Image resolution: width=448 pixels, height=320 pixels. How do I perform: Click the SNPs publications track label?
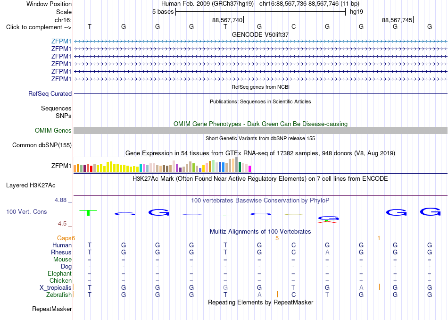pyautogui.click(x=64, y=116)
